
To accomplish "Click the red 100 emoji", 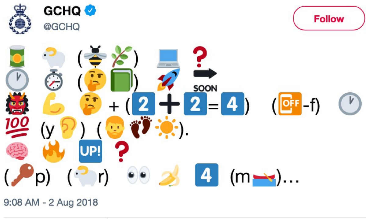I will tap(17, 125).
